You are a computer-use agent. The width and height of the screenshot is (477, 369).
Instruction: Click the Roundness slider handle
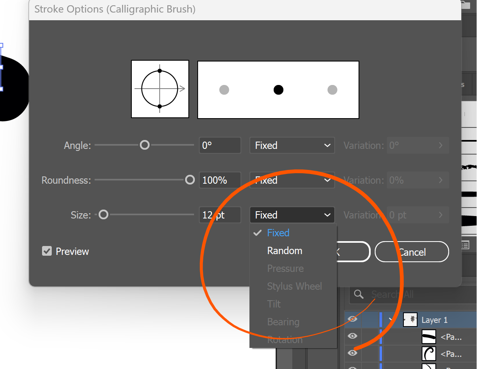pos(190,180)
